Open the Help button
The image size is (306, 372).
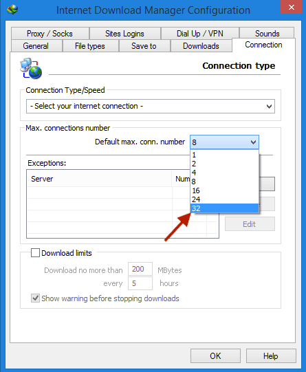pos(271,356)
